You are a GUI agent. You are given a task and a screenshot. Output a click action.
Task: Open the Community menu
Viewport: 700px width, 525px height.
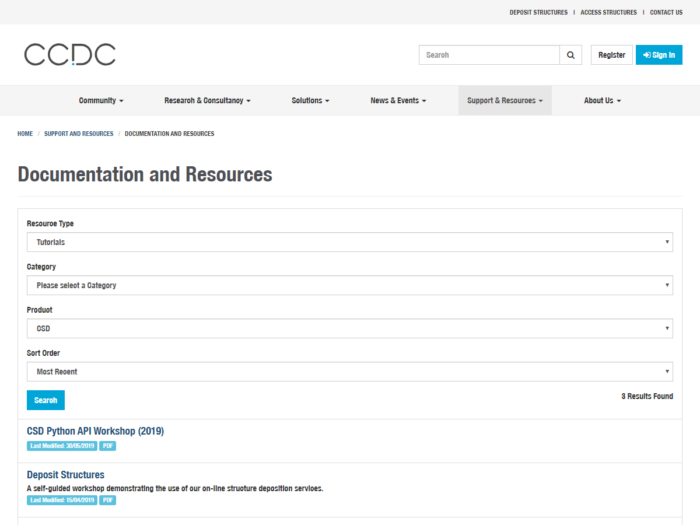coord(101,100)
